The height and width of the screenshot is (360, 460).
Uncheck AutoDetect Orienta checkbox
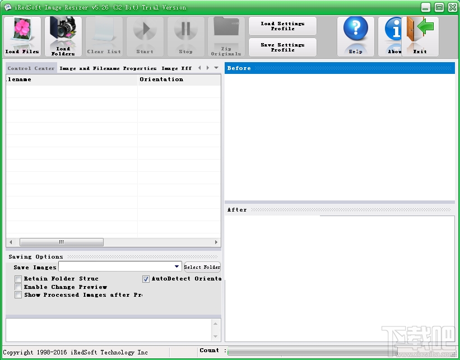(x=146, y=279)
